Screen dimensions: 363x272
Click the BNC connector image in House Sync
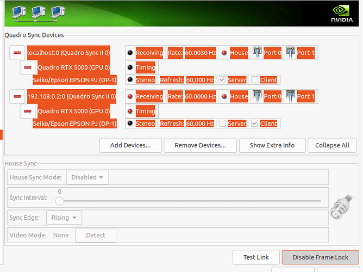[342, 207]
